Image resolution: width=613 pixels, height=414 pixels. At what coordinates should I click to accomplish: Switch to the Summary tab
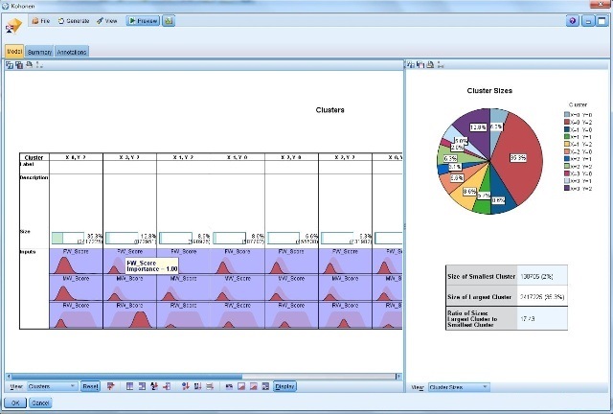[40, 51]
